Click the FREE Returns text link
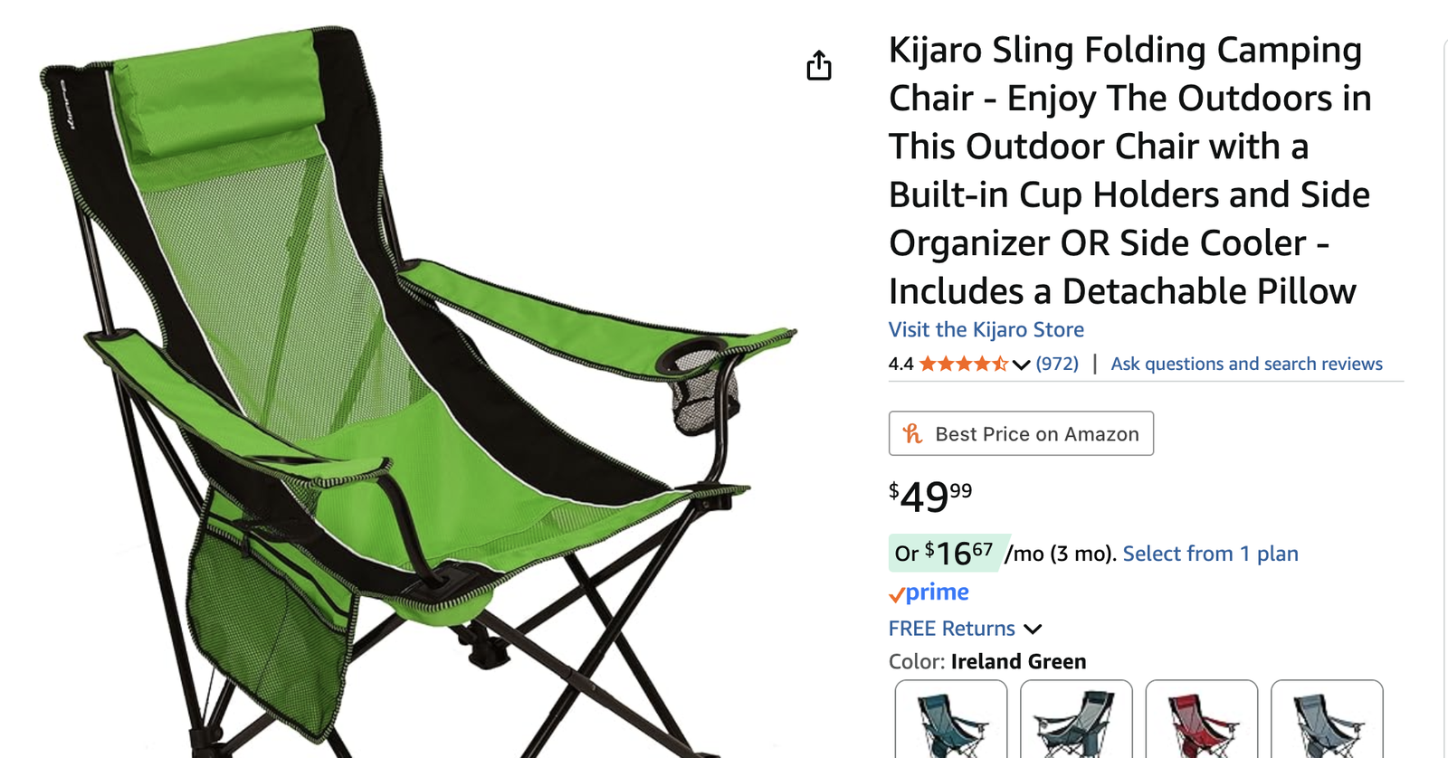This screenshot has width=1448, height=758. click(952, 629)
